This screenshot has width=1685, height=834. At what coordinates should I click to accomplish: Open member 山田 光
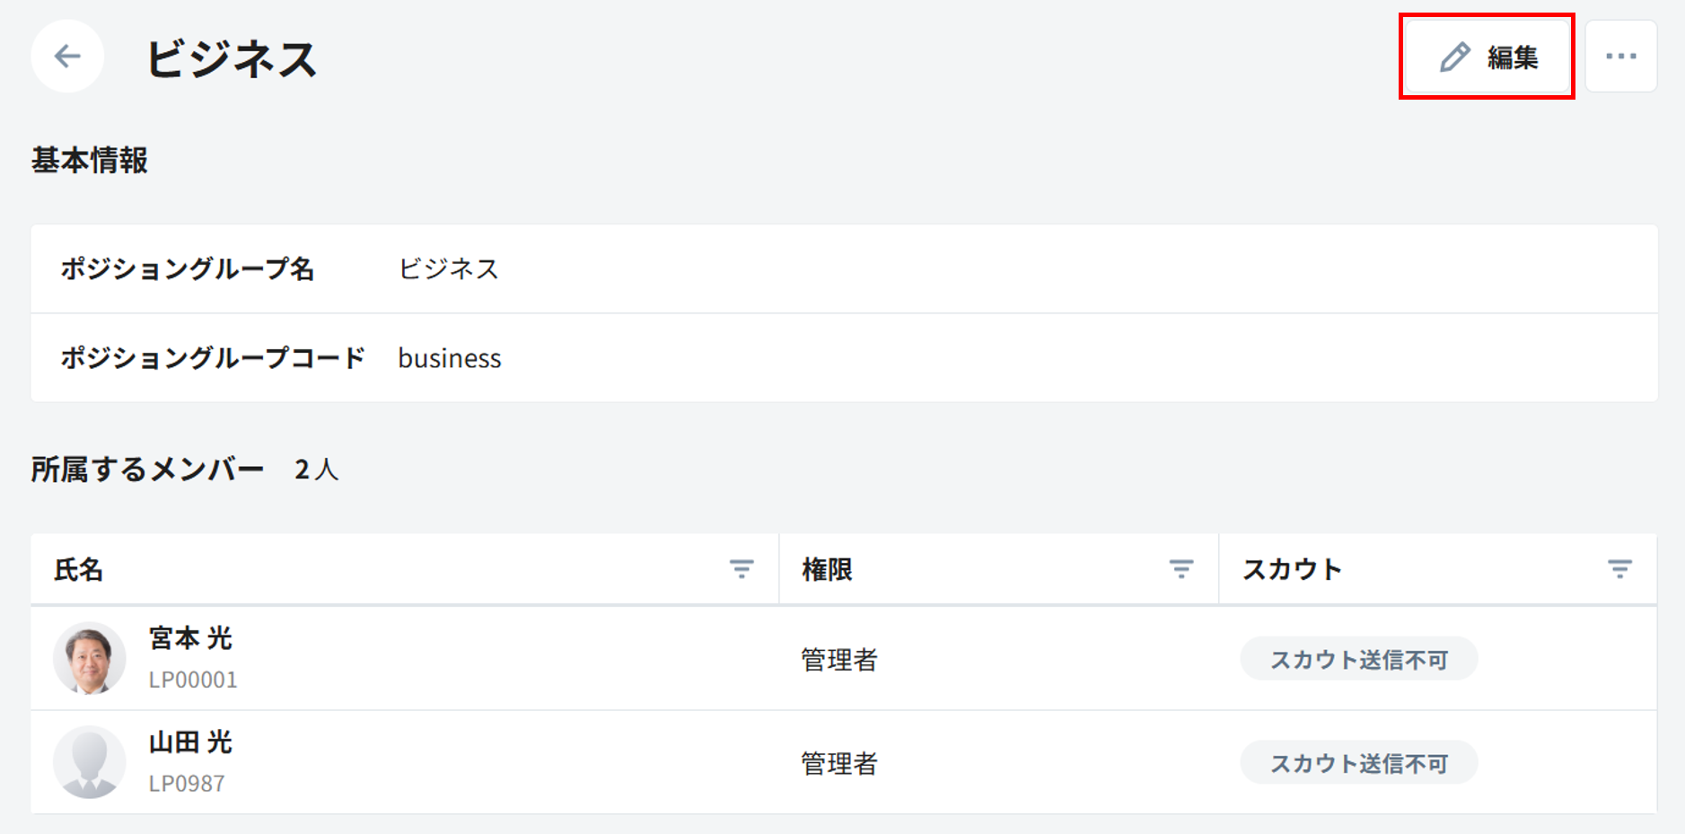point(190,742)
